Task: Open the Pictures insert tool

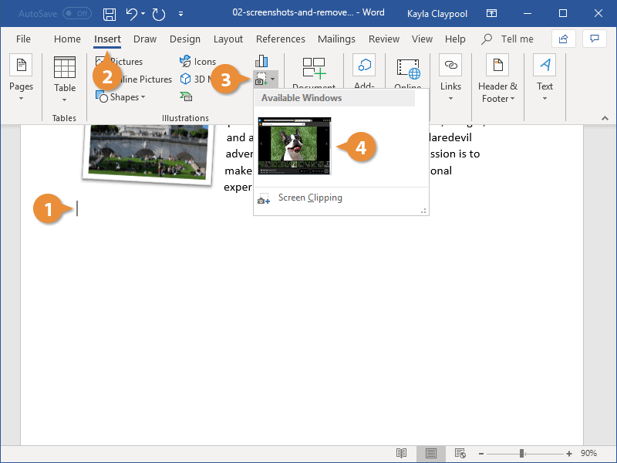Action: click(x=130, y=61)
